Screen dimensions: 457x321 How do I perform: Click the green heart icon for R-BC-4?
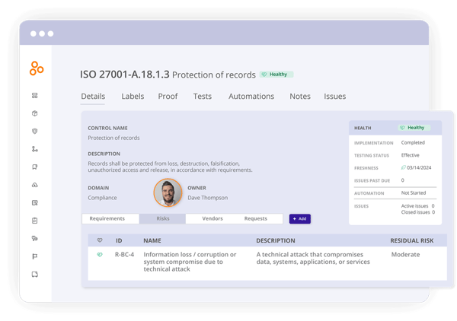(100, 255)
